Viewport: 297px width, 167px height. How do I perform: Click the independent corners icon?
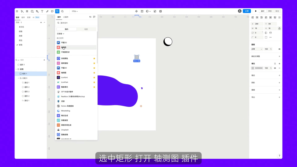coord(266,37)
